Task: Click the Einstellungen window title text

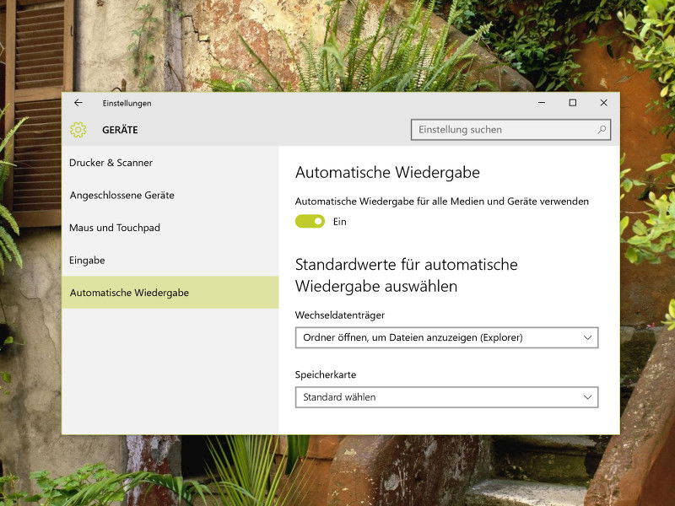Action: pos(127,103)
